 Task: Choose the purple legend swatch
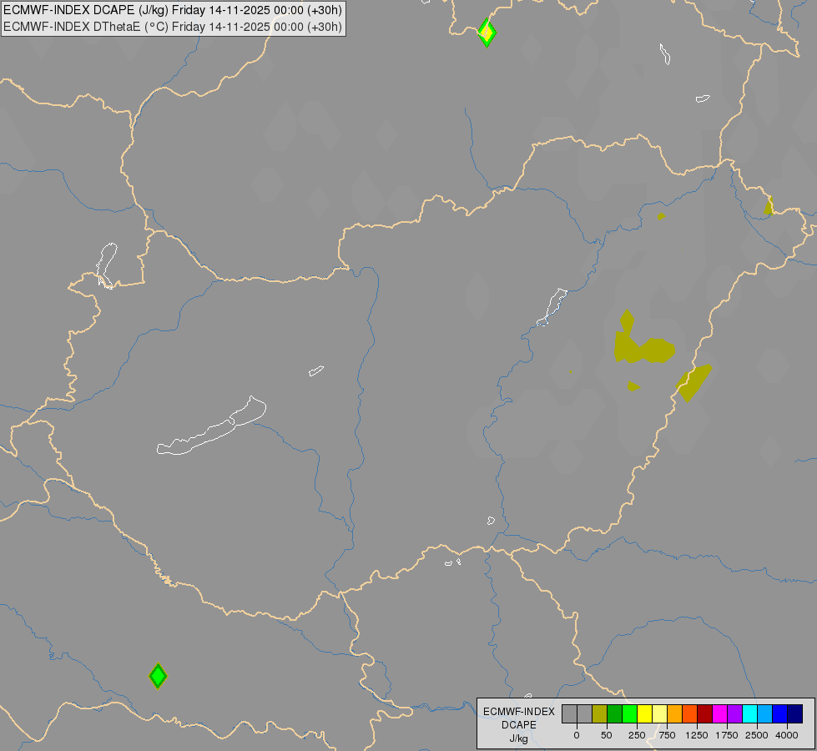coord(735,714)
